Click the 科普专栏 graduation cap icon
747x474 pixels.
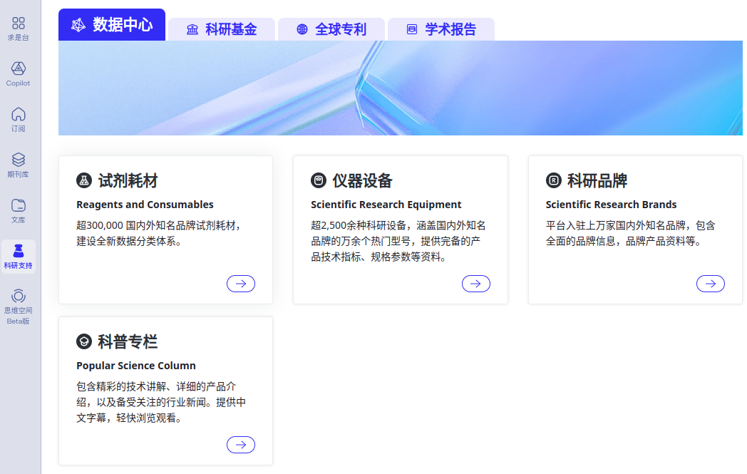tap(84, 341)
